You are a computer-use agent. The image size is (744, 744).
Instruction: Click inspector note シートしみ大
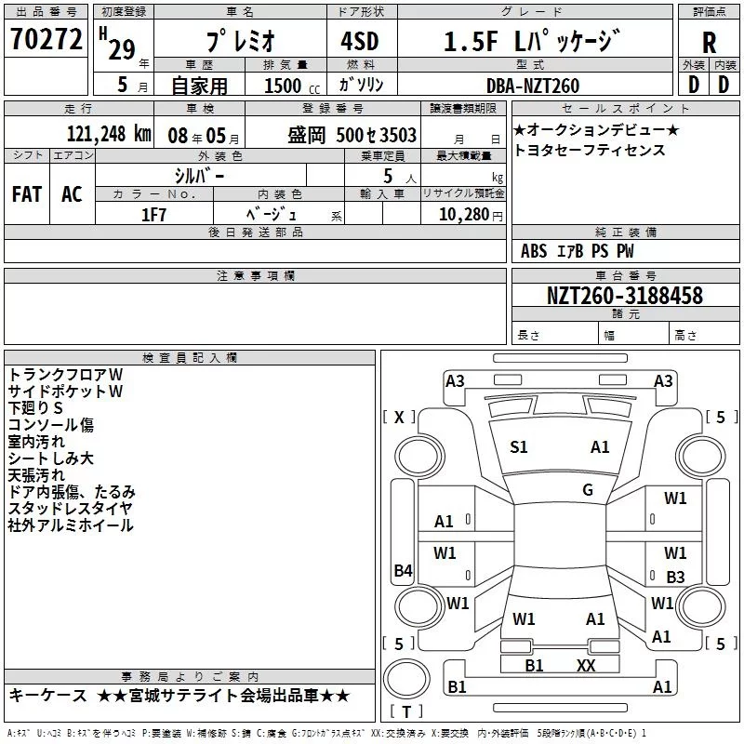51,458
